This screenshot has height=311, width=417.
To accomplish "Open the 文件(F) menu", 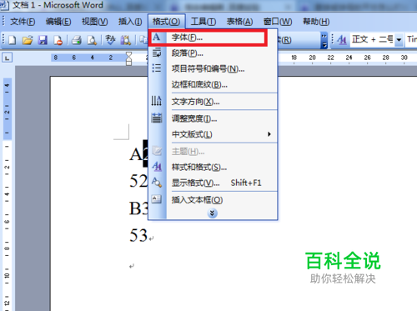I will [23, 22].
